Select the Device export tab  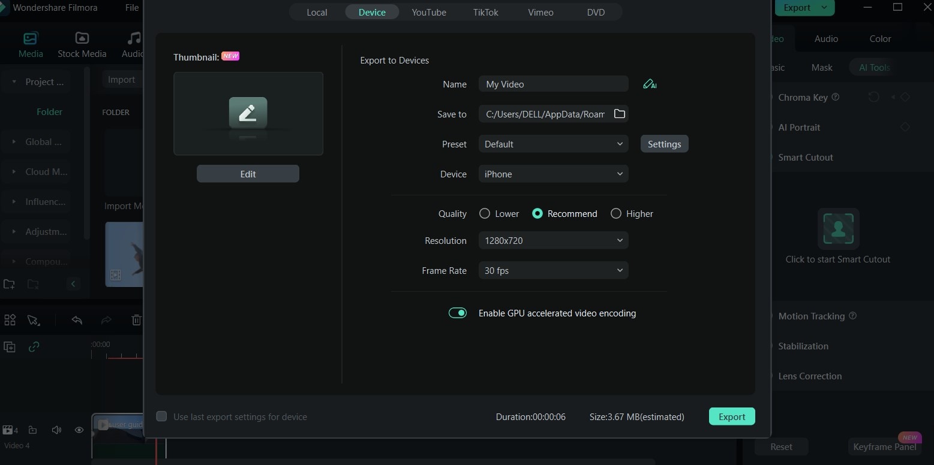pos(372,12)
